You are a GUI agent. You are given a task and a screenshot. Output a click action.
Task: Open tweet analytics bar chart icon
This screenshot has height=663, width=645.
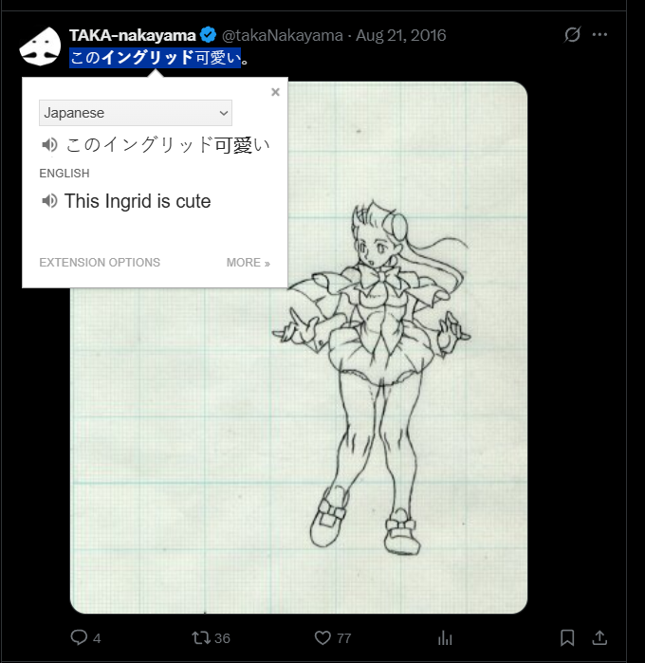tap(445, 637)
